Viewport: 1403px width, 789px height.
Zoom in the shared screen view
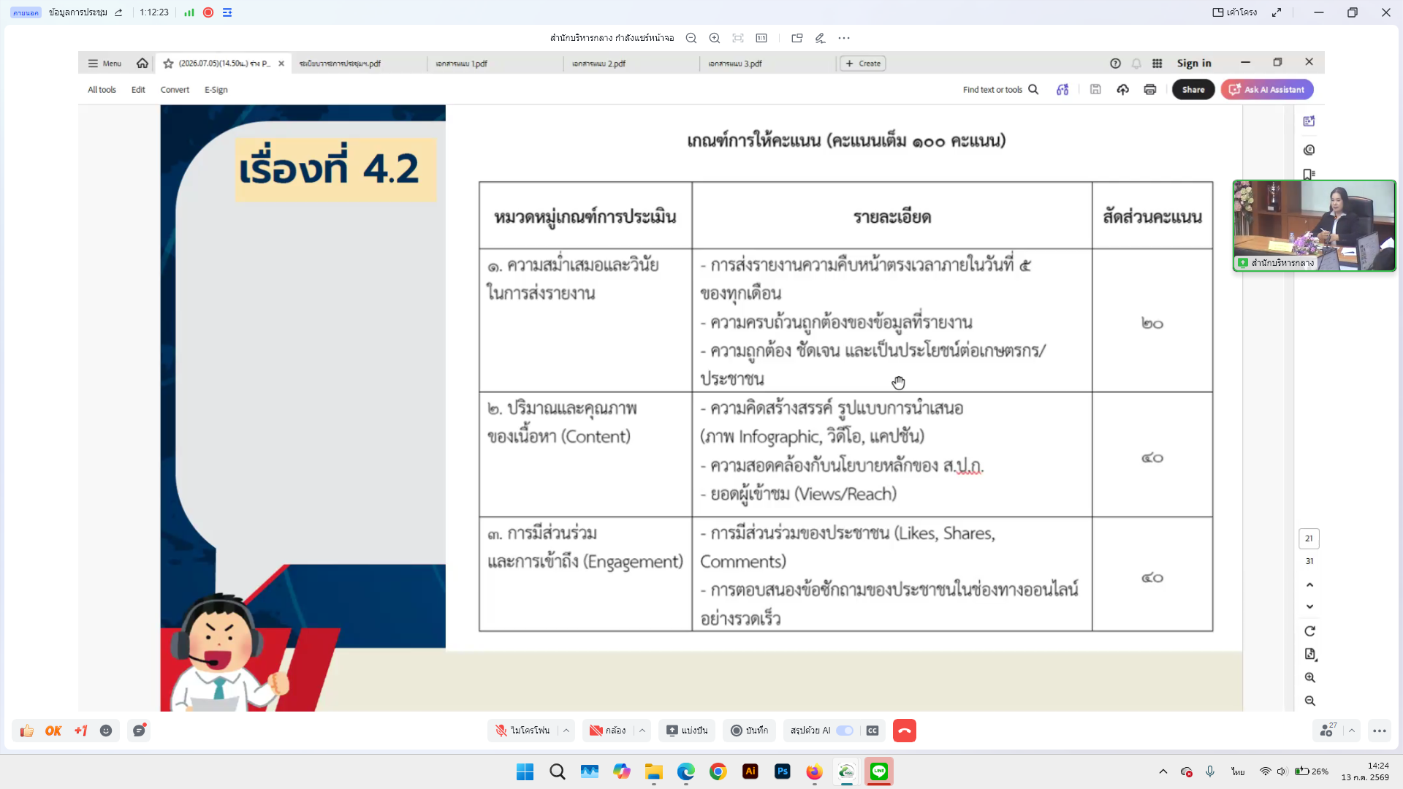click(x=715, y=38)
